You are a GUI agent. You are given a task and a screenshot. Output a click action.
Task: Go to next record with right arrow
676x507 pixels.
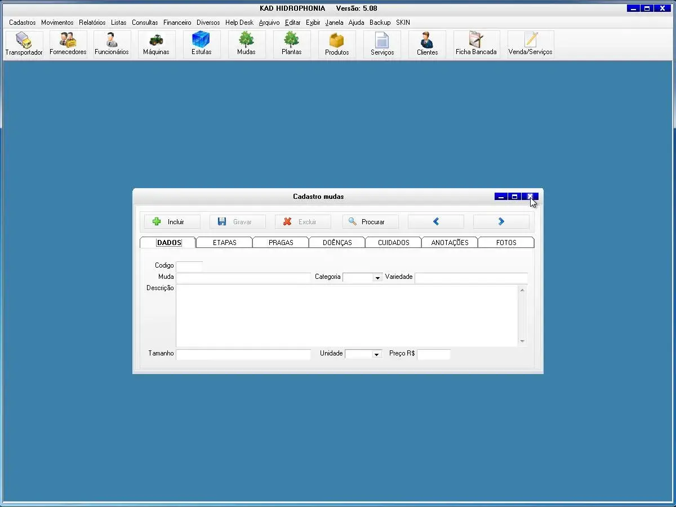pos(501,222)
